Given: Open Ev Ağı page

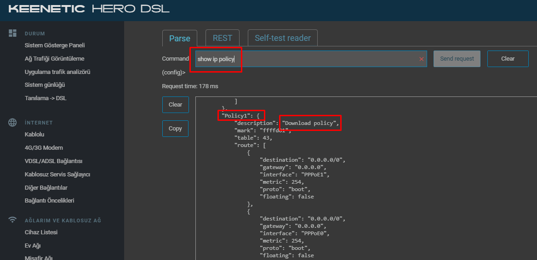Looking at the screenshot, I should [x=33, y=246].
